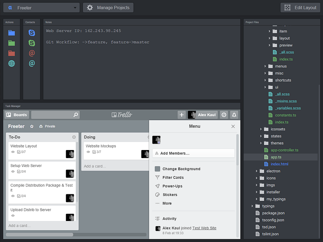Toggle watch eye on Upload Distrib to Server card
The height and width of the screenshot is (242, 323).
click(13, 215)
